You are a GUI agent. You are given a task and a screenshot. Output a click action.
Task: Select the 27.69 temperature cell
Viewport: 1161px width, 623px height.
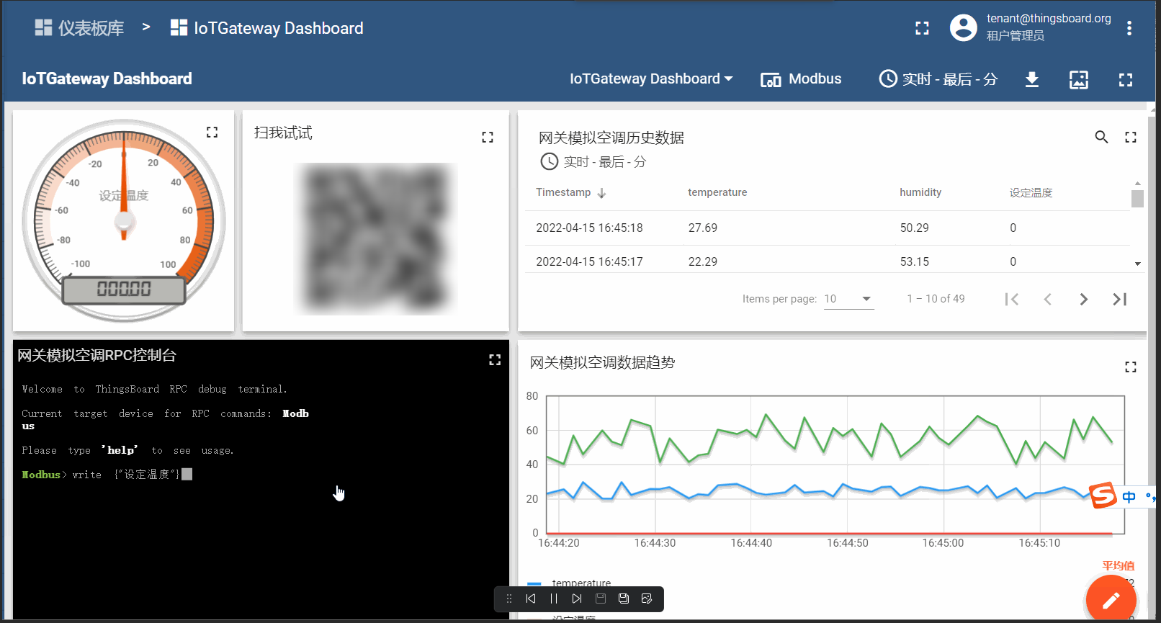tap(703, 228)
